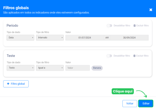Click the Voltar button

(x=130, y=103)
